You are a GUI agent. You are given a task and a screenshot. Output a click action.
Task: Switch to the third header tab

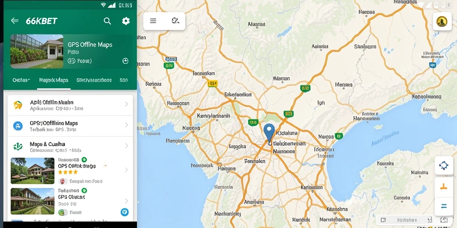point(94,80)
